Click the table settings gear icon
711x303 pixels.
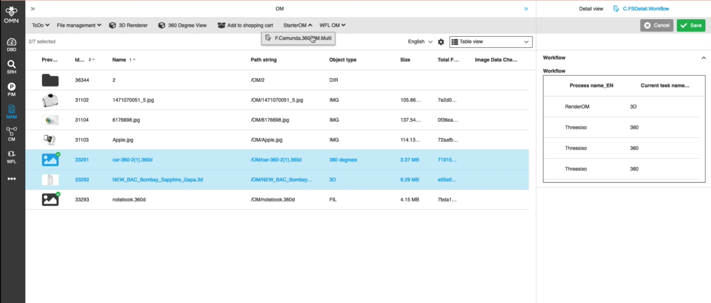(x=441, y=42)
